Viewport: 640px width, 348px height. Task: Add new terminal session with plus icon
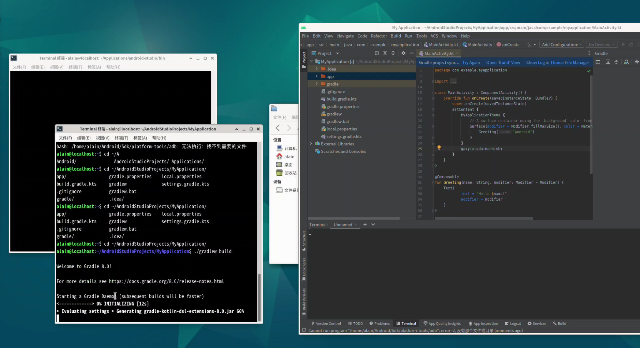[365, 225]
